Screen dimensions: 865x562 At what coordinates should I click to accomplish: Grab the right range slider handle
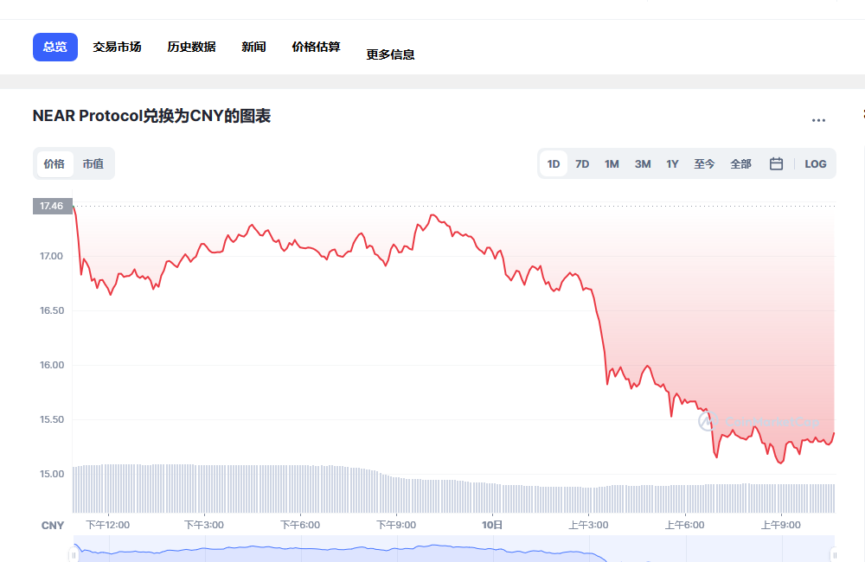834,555
